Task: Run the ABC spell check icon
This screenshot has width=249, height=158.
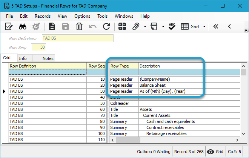Action: [x=172, y=26]
